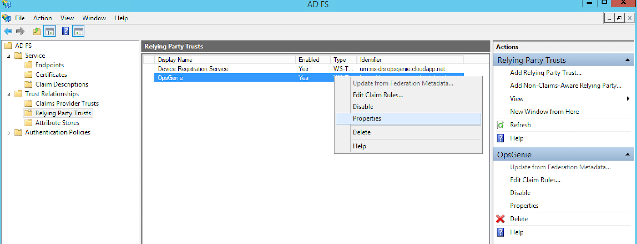Select Claim Descriptions in the tree
Viewport: 637px width, 244px height.
62,84
